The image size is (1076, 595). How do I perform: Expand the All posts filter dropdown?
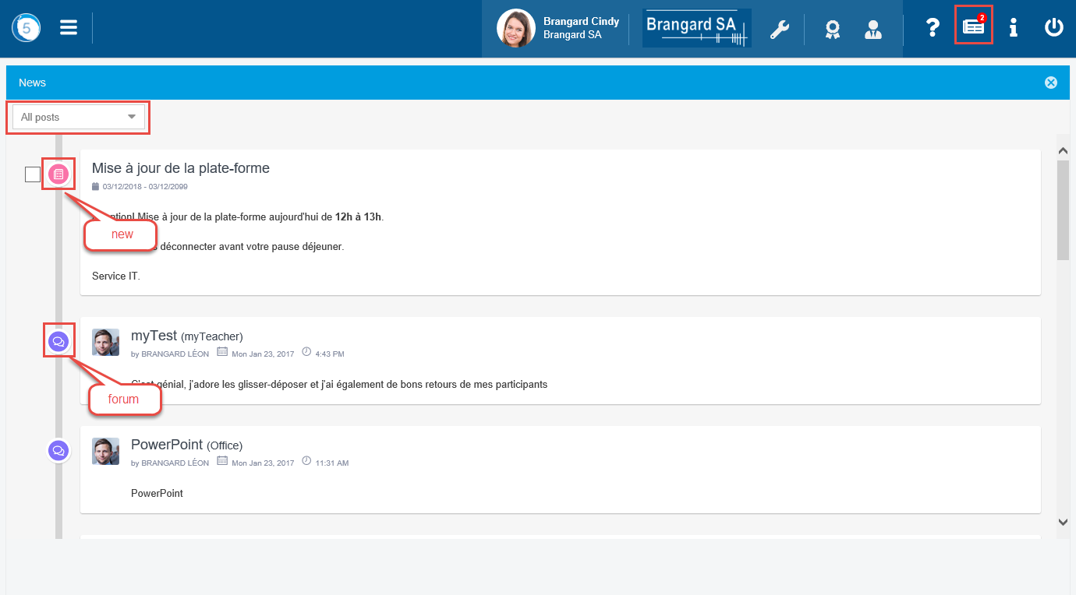(79, 117)
